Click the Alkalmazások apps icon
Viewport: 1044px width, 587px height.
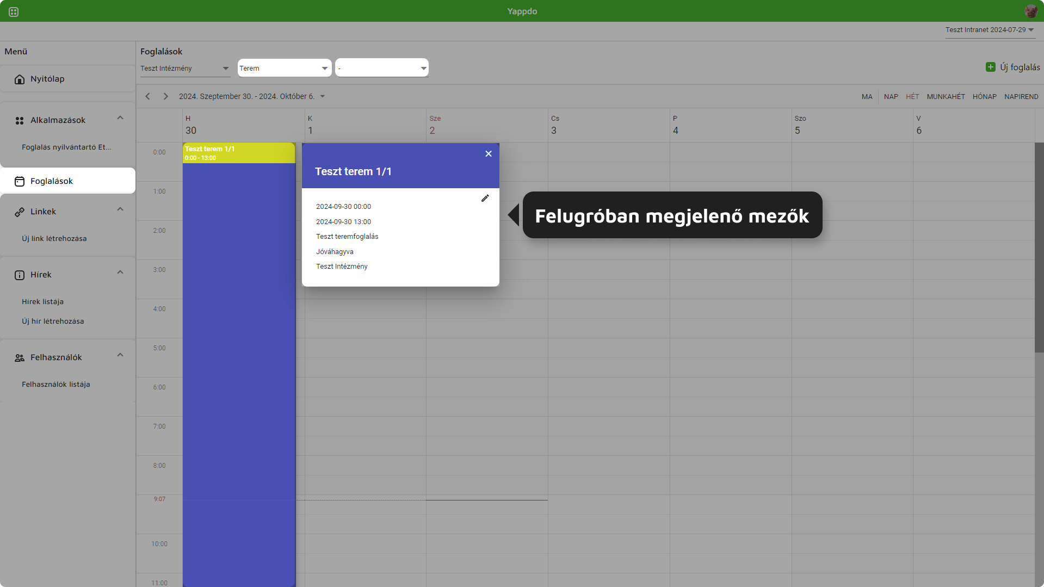click(20, 121)
